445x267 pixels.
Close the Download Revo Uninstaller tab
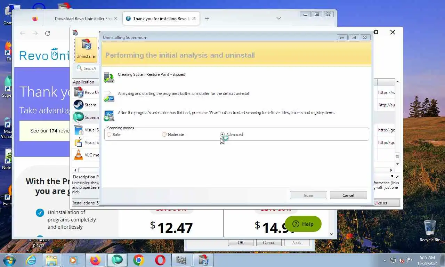coord(116,19)
